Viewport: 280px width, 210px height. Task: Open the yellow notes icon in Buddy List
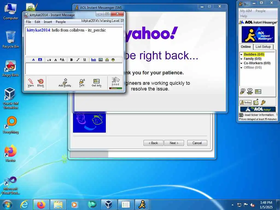[x=256, y=102]
